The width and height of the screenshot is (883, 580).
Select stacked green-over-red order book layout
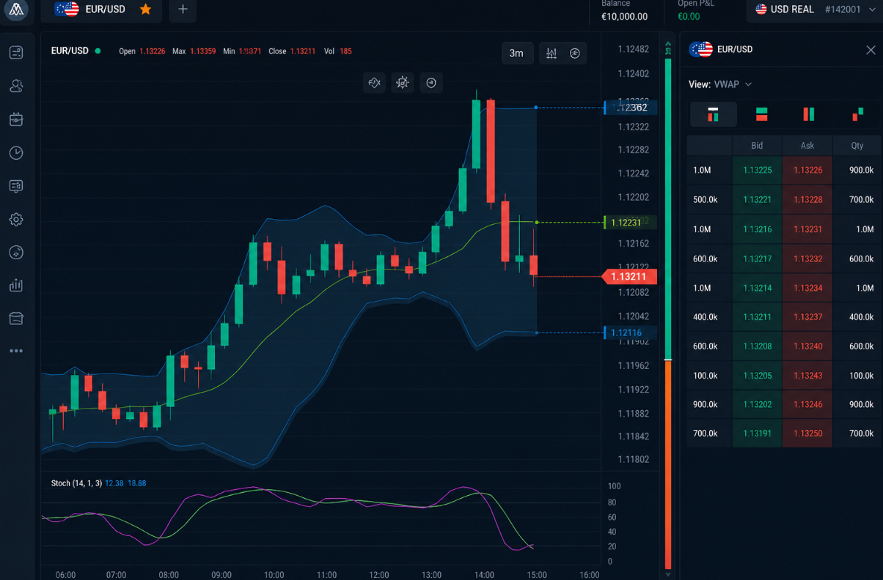761,114
